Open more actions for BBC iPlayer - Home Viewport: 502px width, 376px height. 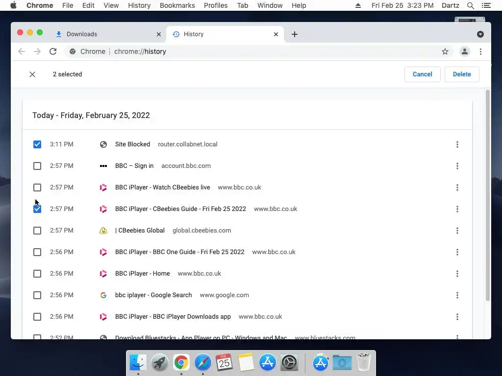click(x=457, y=274)
